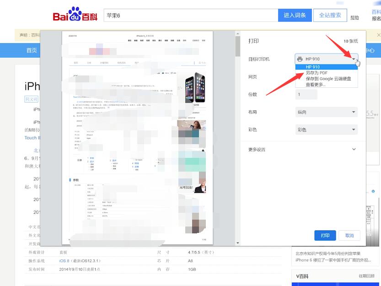Open the iOS 8 link
The image size is (381, 286).
pos(64,261)
